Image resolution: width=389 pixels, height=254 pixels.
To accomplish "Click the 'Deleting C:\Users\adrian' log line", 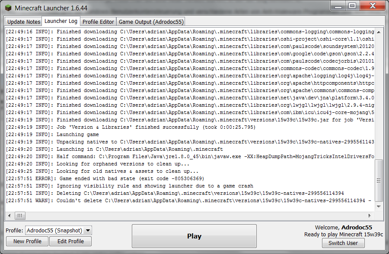I will point(175,193).
